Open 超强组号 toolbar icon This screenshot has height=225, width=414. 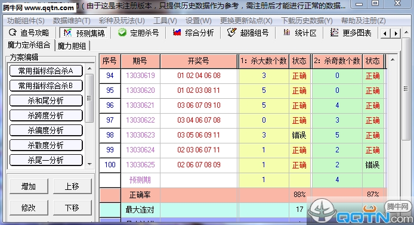(x=231, y=33)
